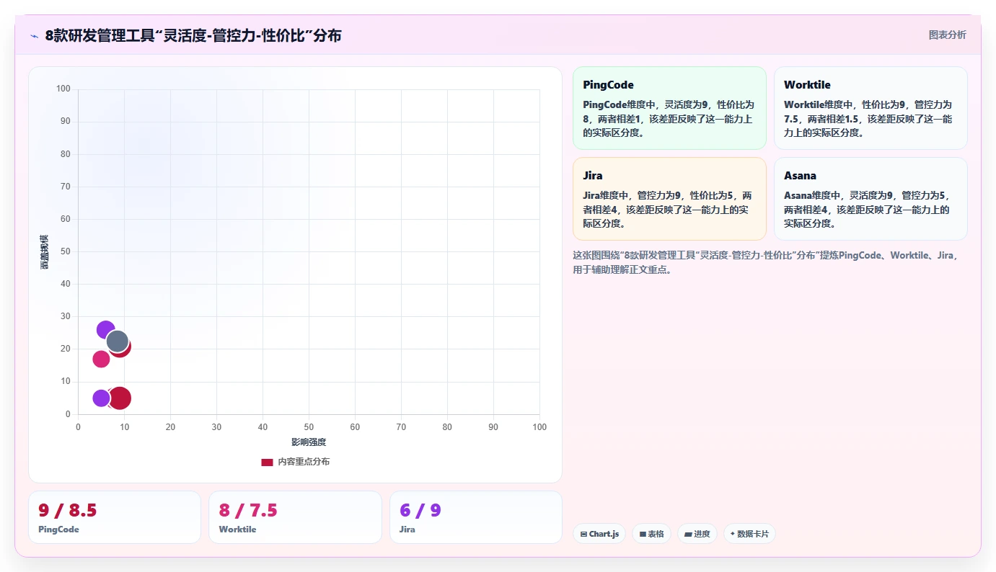Click the summary paragraph starting 这张图围绕
996x572 pixels.
click(x=766, y=262)
